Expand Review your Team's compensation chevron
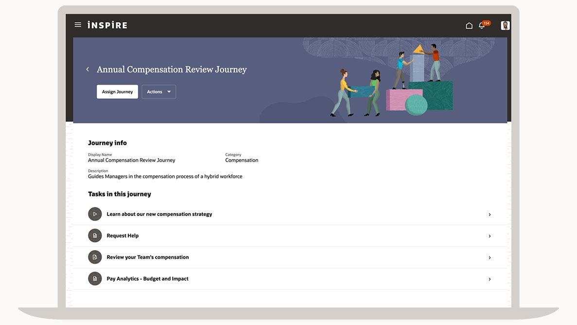This screenshot has height=325, width=577. pyautogui.click(x=490, y=257)
